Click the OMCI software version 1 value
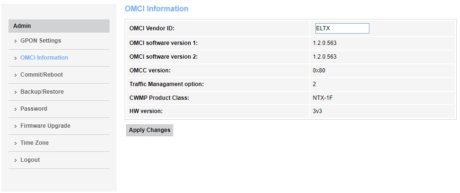 click(324, 43)
